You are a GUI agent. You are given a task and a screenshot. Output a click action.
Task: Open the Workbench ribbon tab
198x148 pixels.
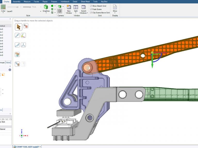pyautogui.click(x=65, y=2)
